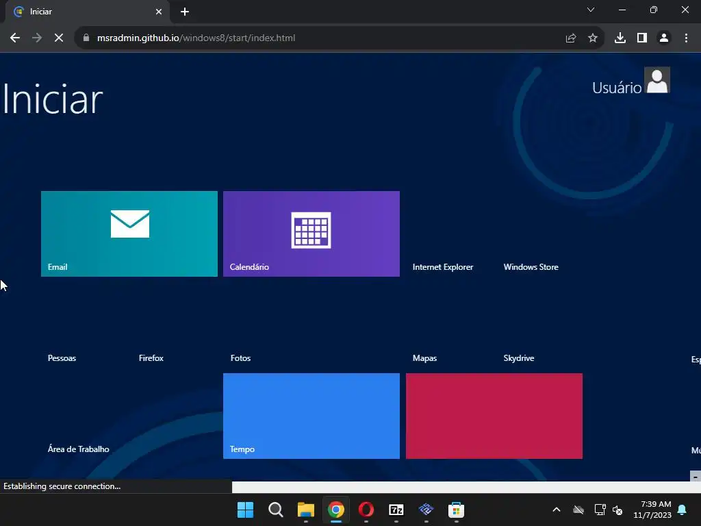
Task: Click the calendar grid icon in Calendário tile
Action: (x=311, y=230)
